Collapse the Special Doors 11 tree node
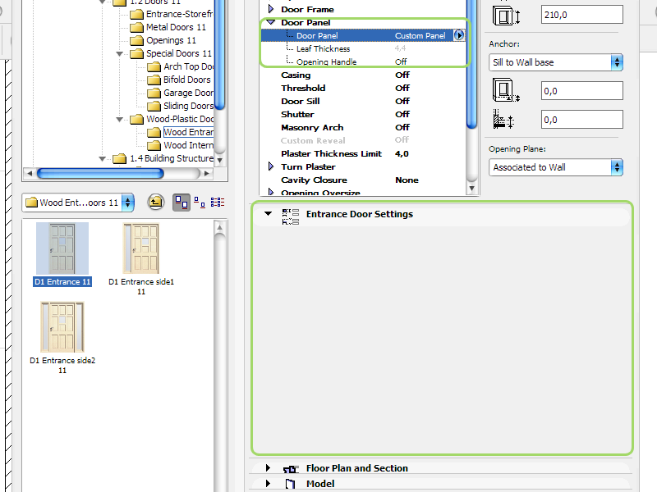The height and width of the screenshot is (492, 657). coord(119,53)
